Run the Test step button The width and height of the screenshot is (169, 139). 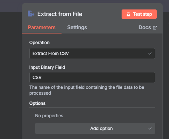tap(139, 14)
